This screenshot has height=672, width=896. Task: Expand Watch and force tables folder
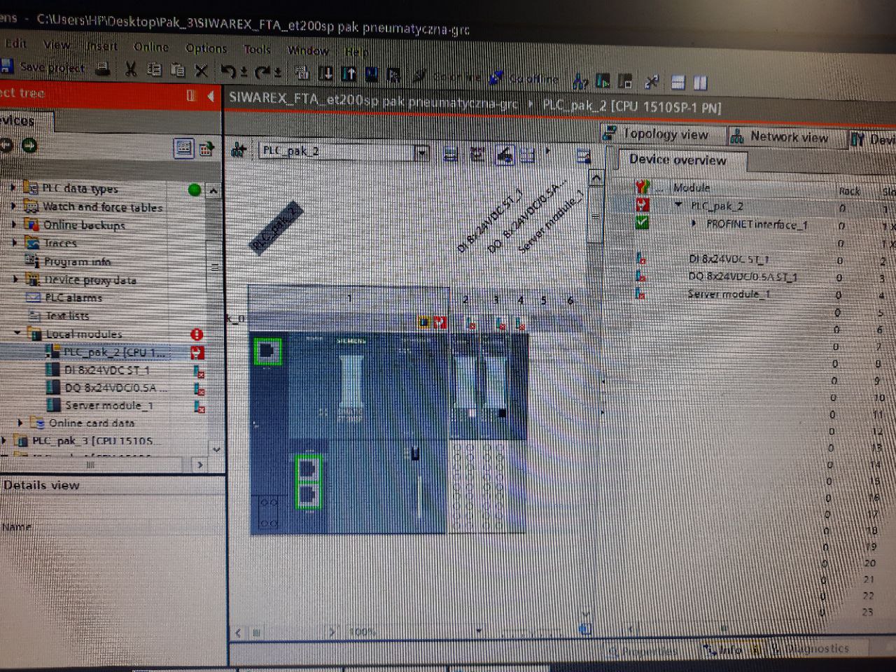pos(13,206)
